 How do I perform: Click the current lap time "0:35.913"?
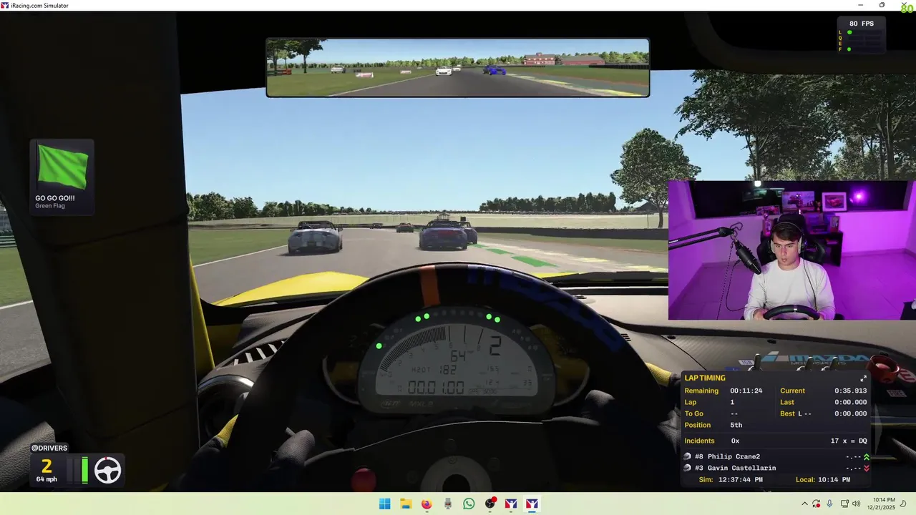click(x=851, y=391)
